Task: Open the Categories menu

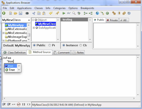Action: tap(59, 8)
